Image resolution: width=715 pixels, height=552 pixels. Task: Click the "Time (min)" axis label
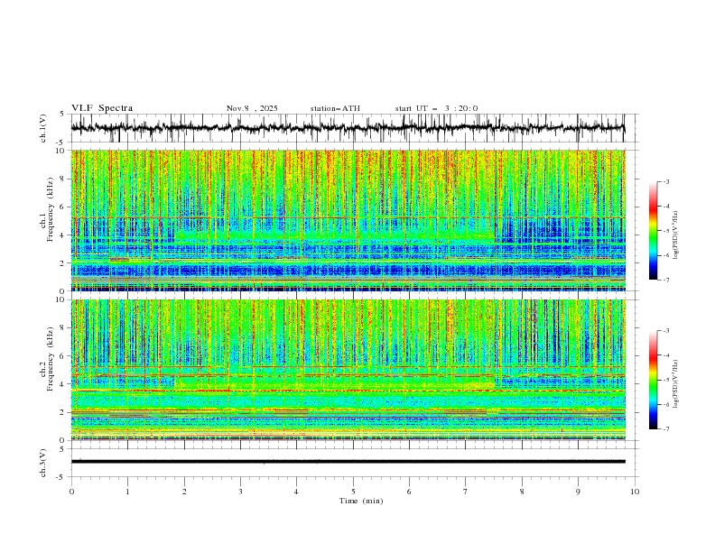(361, 501)
